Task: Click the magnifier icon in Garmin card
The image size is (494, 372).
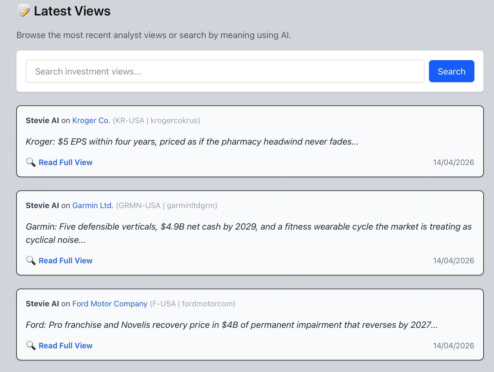Action: point(31,261)
